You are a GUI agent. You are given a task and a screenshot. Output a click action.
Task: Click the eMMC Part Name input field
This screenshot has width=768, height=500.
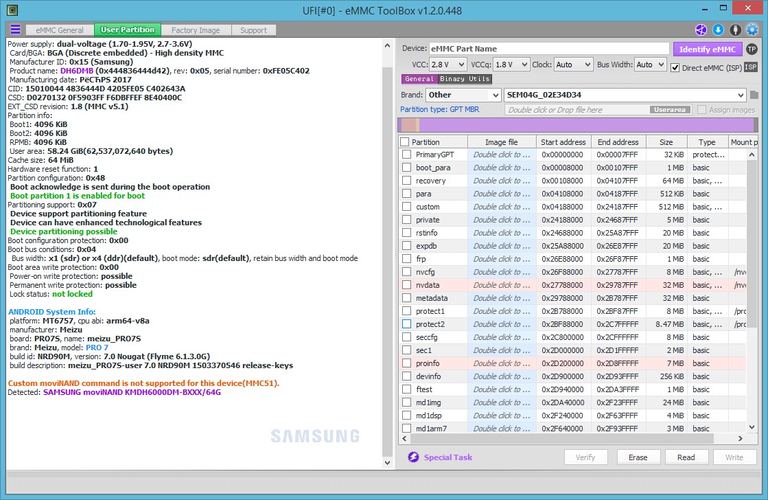(x=548, y=49)
